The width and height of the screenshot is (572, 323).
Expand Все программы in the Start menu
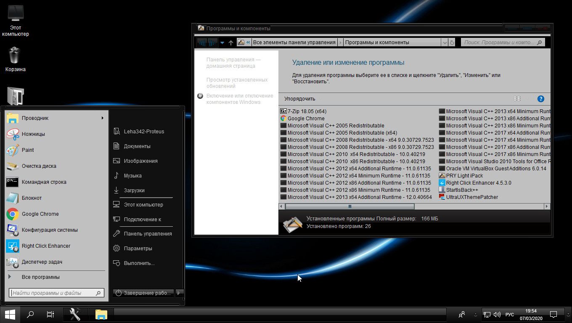[x=56, y=277]
